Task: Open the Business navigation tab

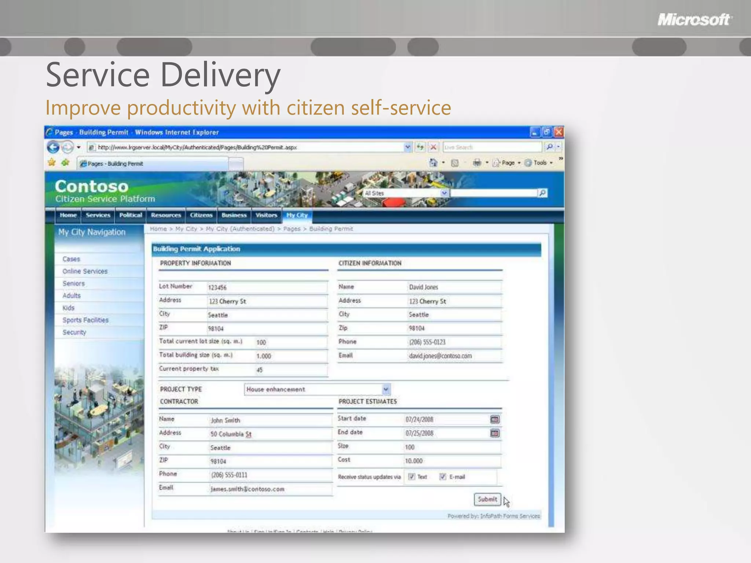Action: coord(234,215)
